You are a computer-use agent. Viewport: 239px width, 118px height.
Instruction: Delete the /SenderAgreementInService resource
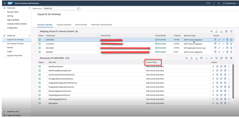click(225, 95)
